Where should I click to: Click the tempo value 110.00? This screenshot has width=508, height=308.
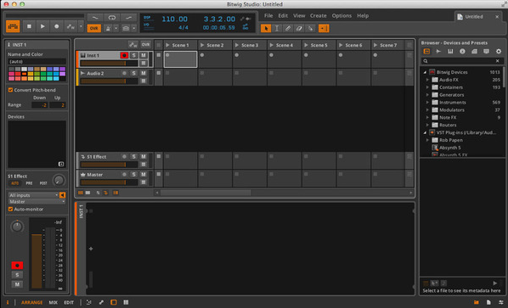[x=174, y=19]
